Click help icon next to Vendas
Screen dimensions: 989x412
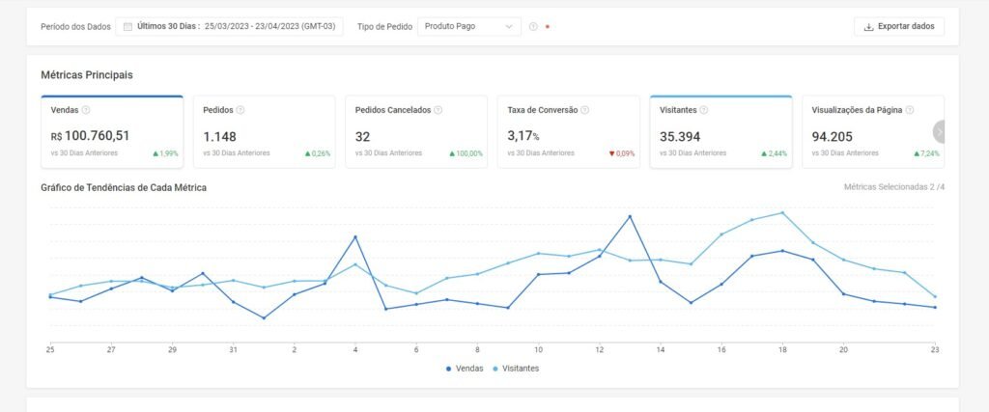pyautogui.click(x=86, y=110)
